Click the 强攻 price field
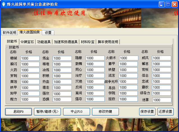 click(62, 94)
